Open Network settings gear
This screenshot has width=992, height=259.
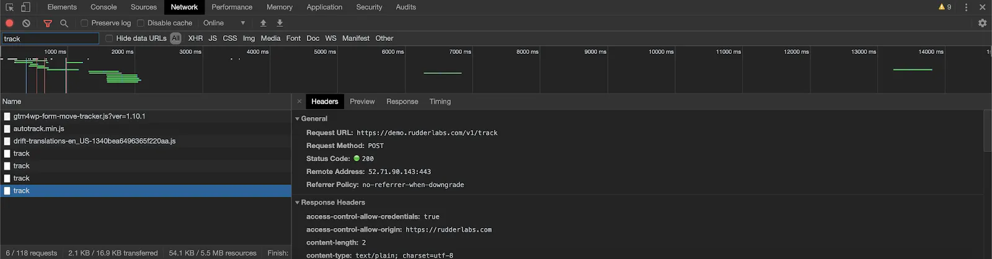coord(982,23)
